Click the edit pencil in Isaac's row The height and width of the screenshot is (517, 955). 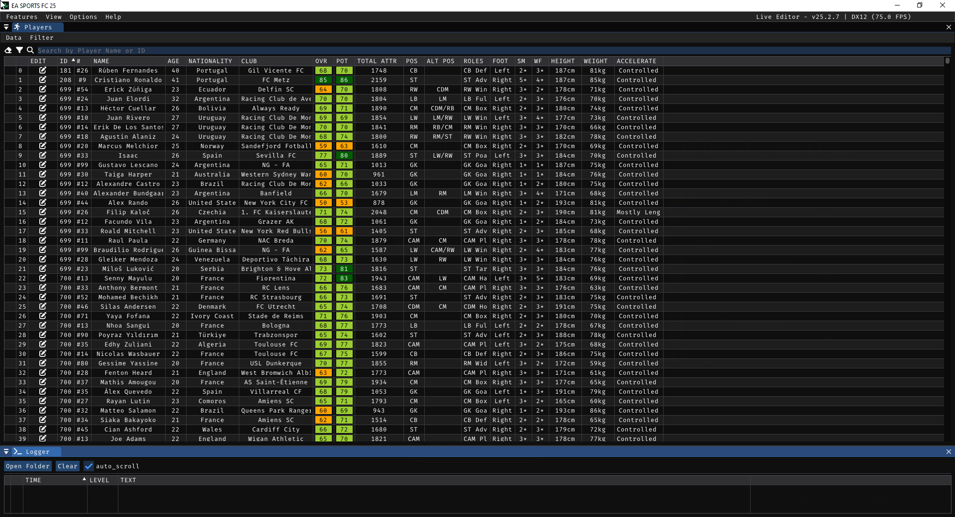tap(43, 156)
